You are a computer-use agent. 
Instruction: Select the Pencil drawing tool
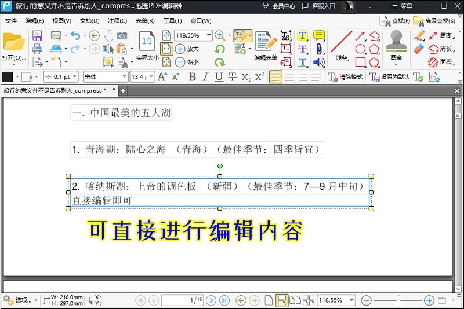click(x=419, y=36)
